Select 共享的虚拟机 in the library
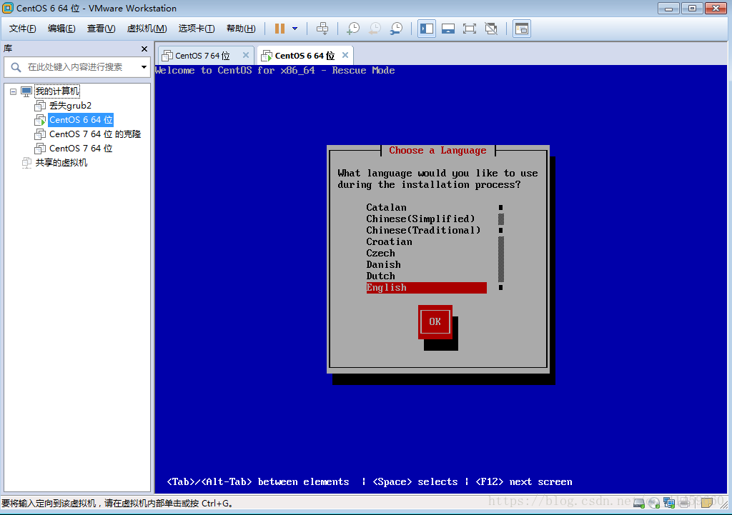The width and height of the screenshot is (732, 515). click(61, 162)
